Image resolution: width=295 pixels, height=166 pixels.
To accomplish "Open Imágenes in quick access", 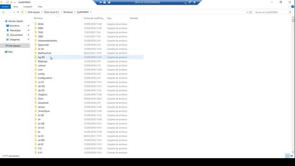I will pos(15,40).
